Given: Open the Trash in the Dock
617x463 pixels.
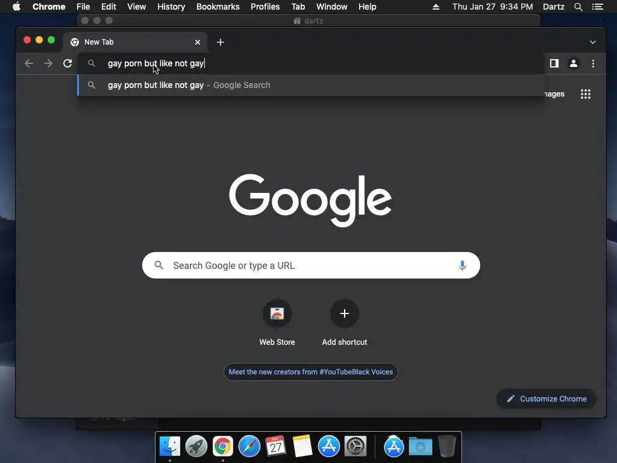Looking at the screenshot, I should (x=447, y=447).
